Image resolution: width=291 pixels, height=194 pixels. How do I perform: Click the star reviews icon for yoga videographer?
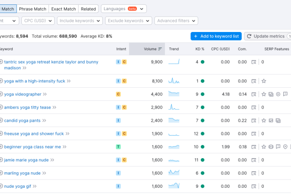(264, 94)
